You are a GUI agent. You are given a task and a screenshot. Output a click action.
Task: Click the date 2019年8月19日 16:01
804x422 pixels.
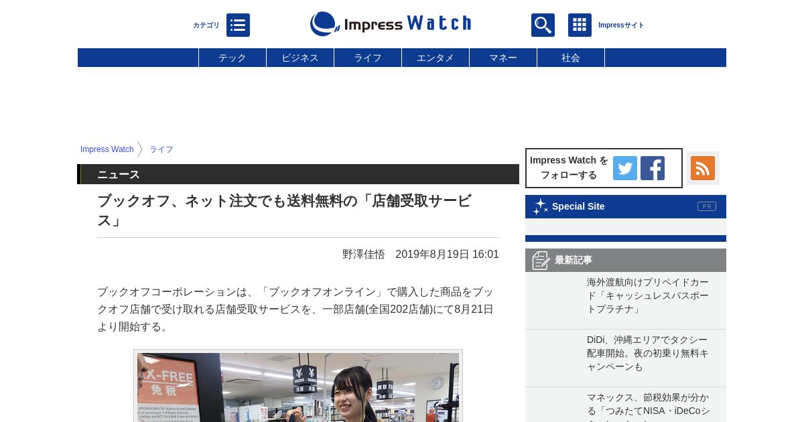click(447, 255)
